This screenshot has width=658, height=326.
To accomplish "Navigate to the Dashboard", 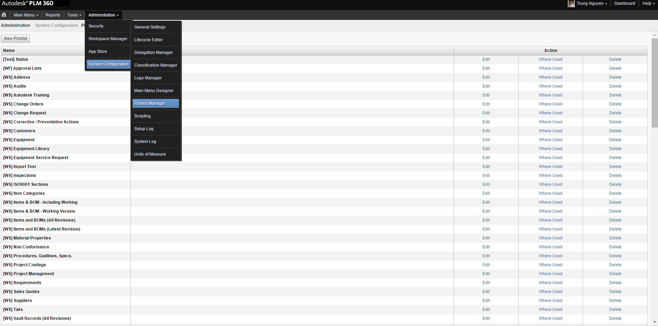I will [x=625, y=3].
